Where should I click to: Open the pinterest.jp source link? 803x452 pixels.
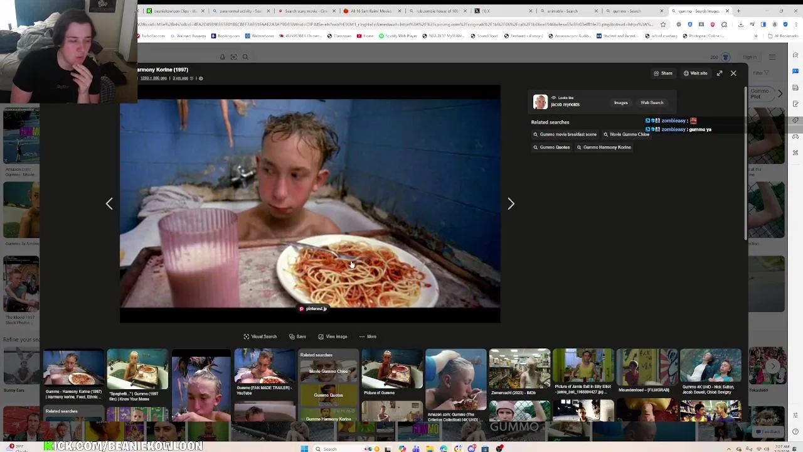(312, 309)
